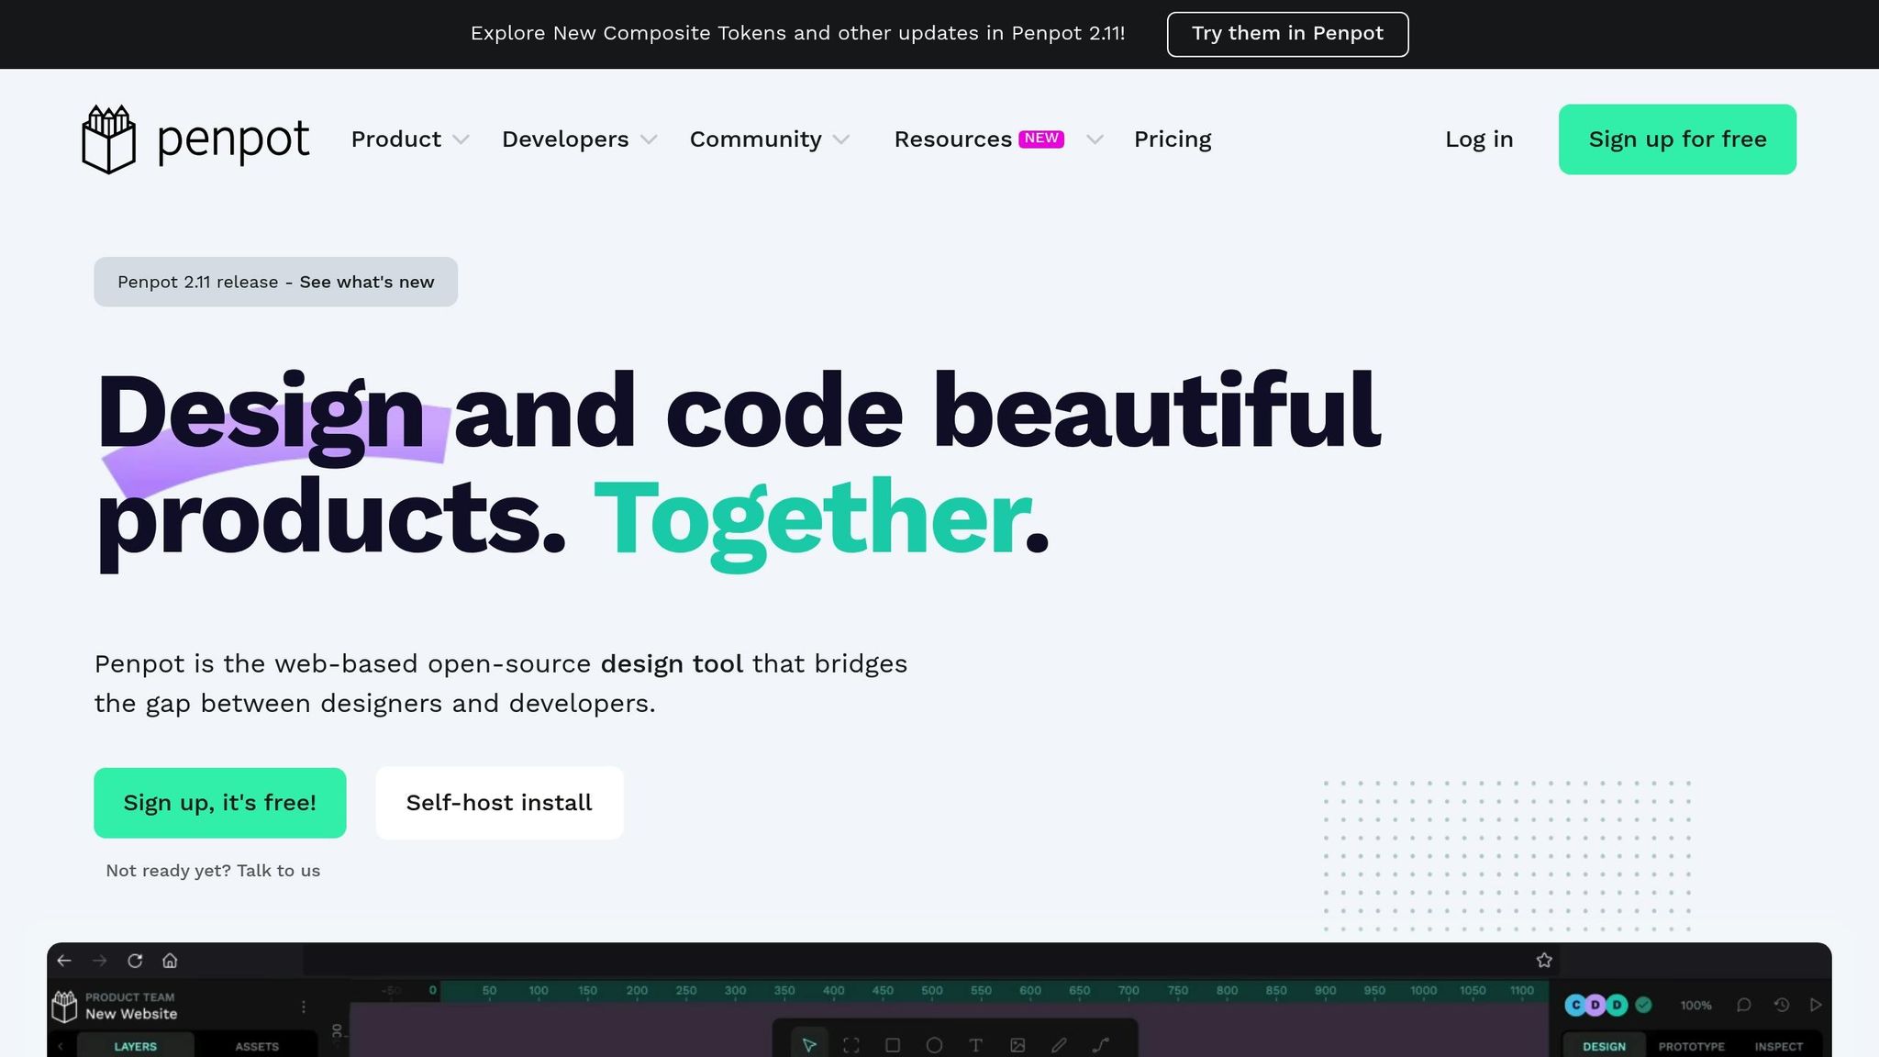Click the Move arrow tool in the mockup toolbar

tap(809, 1045)
